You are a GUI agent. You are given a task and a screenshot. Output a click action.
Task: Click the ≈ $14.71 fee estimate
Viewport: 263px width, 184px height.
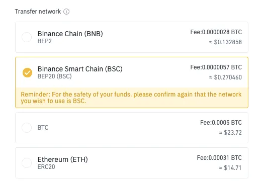click(230, 168)
